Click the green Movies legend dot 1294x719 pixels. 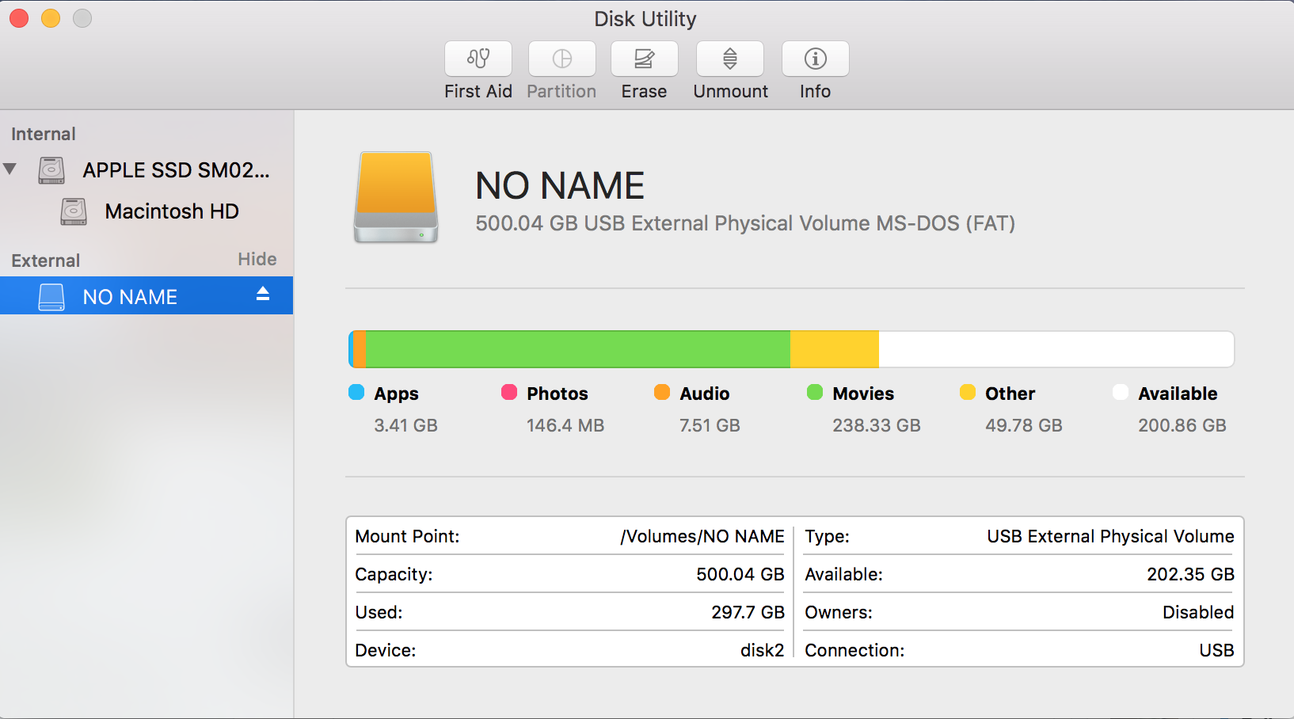pyautogui.click(x=814, y=393)
